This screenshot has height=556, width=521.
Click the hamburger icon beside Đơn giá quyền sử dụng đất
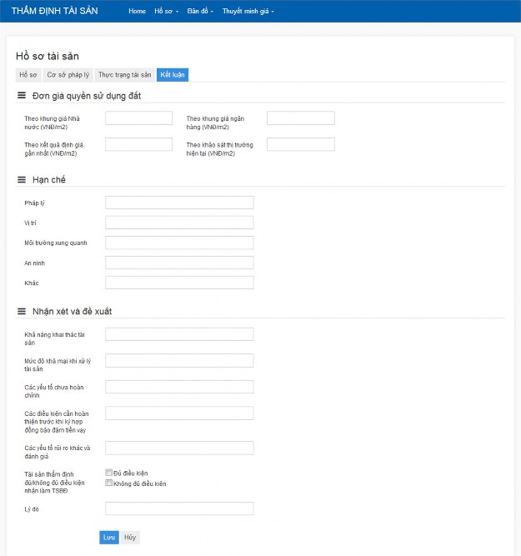22,96
